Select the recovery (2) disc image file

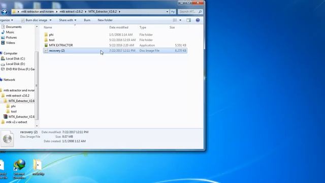(x=115, y=51)
